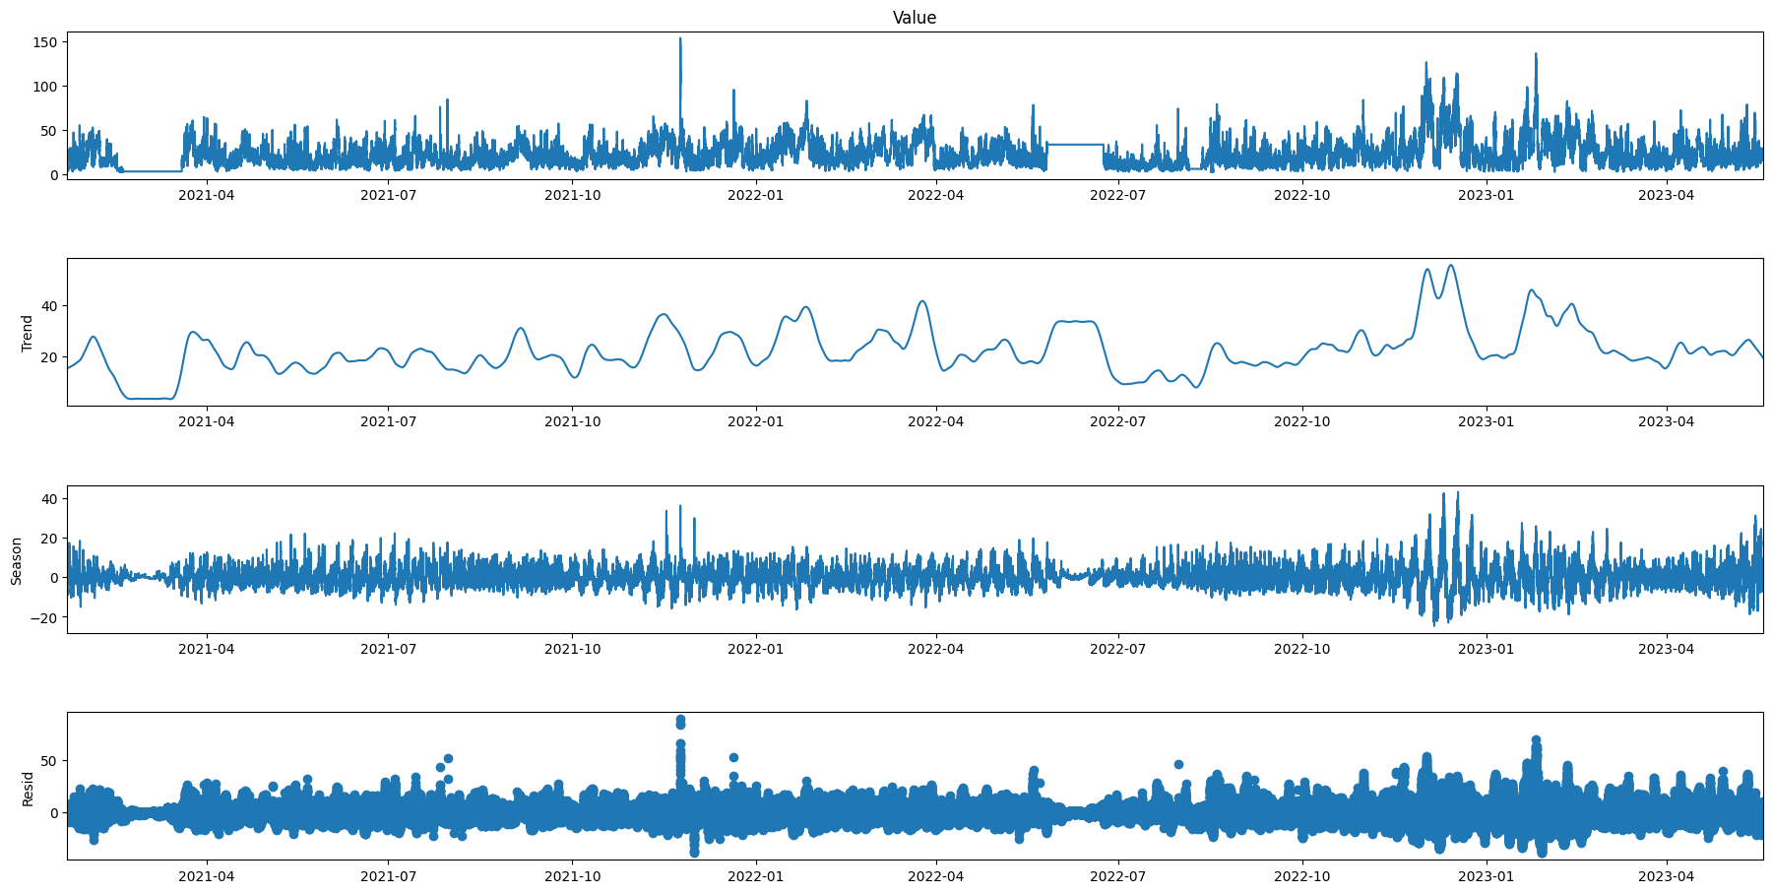Click 2023-04 label under Resid plot
This screenshot has height=893, width=1772.
1667,875
